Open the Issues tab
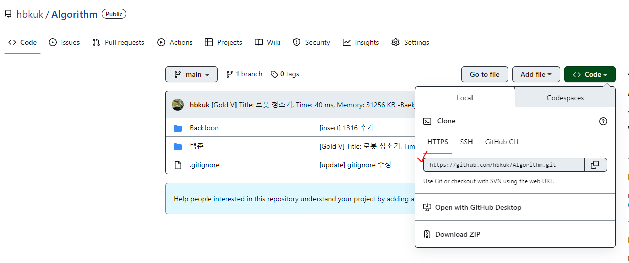Image resolution: width=629 pixels, height=263 pixels. pos(64,42)
